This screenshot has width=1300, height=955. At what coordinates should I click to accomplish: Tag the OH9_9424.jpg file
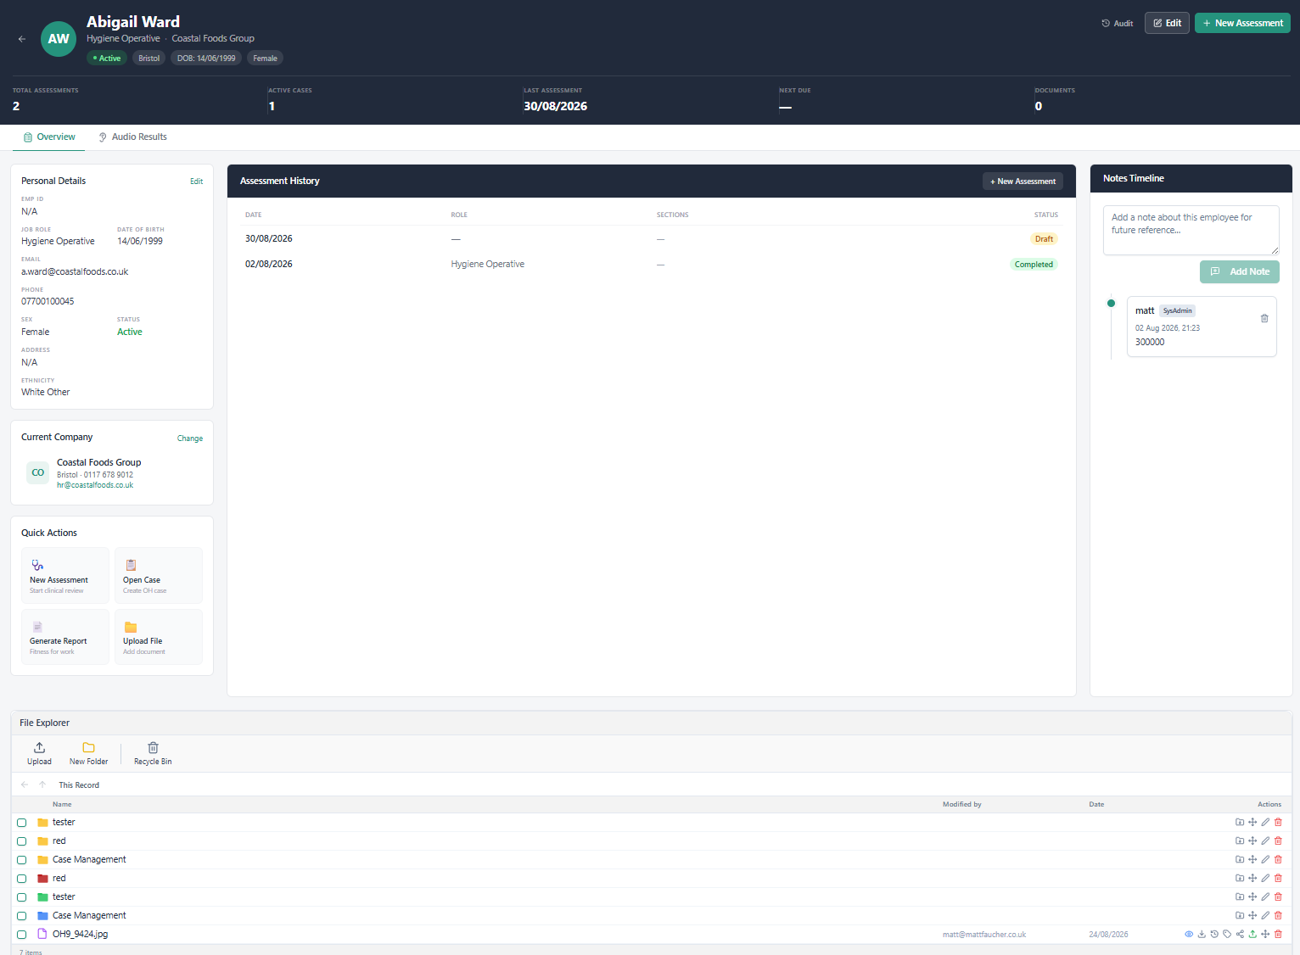click(1227, 934)
